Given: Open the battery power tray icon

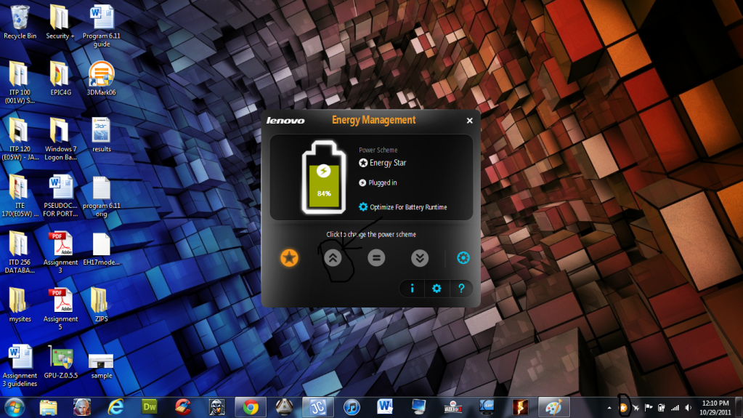Looking at the screenshot, I should click(x=662, y=408).
